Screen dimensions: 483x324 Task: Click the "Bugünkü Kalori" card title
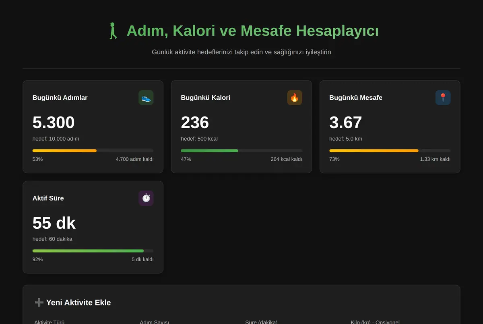pyautogui.click(x=206, y=98)
